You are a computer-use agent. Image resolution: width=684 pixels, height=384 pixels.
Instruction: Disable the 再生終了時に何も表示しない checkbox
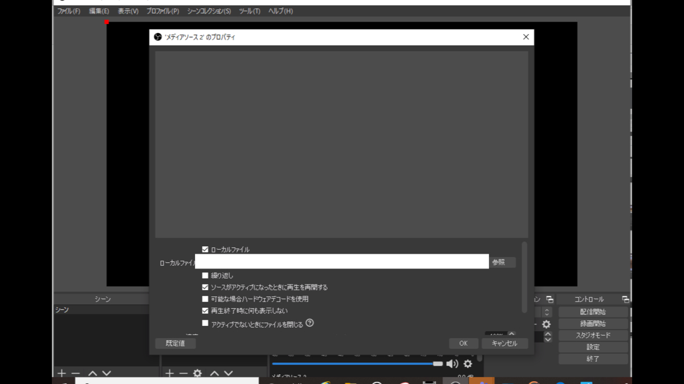pyautogui.click(x=205, y=311)
